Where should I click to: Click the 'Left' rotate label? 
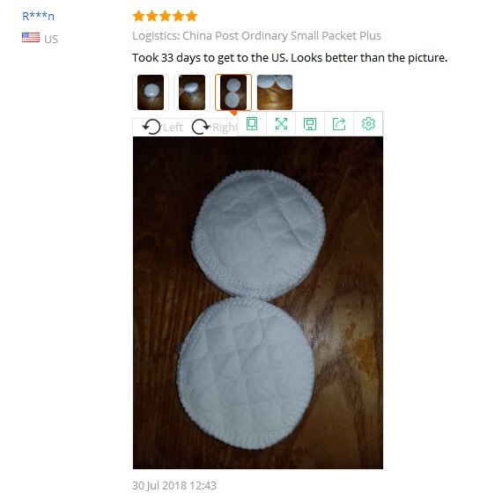pos(173,128)
